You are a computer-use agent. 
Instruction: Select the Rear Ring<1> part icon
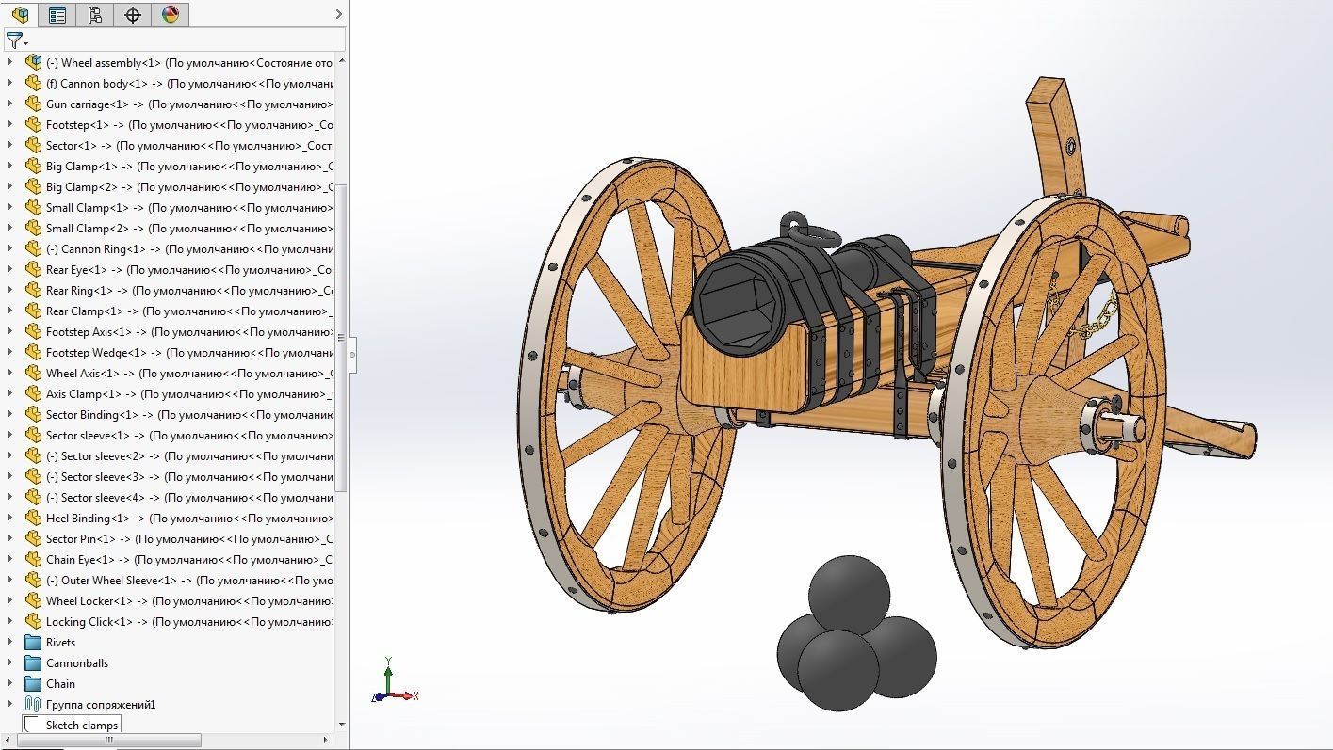pos(33,290)
